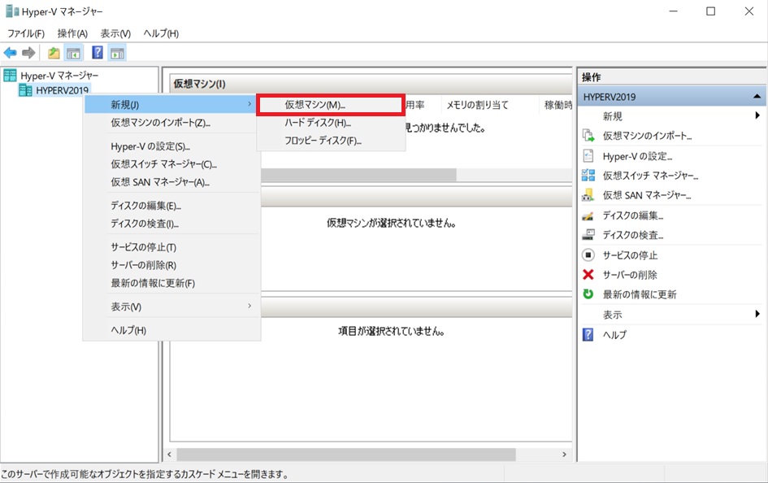
Task: Toggle the action pane toolbar icon
Action: (118, 53)
